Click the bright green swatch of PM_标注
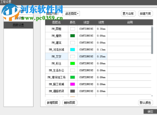This screenshot has height=115, width=157. point(72,63)
